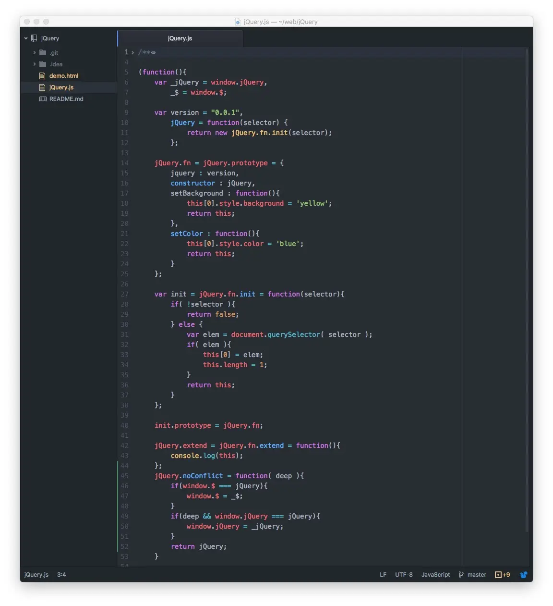Click line number 27 in the gutter
The image size is (553, 606).
coord(124,295)
